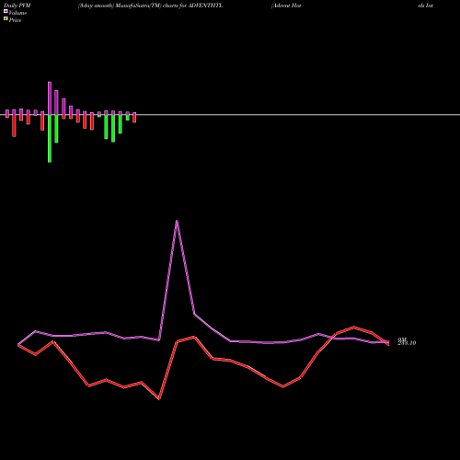Viewport: 460px width, 460px height.
Task: Click the peak of the magenta volume line
Action: point(177,221)
